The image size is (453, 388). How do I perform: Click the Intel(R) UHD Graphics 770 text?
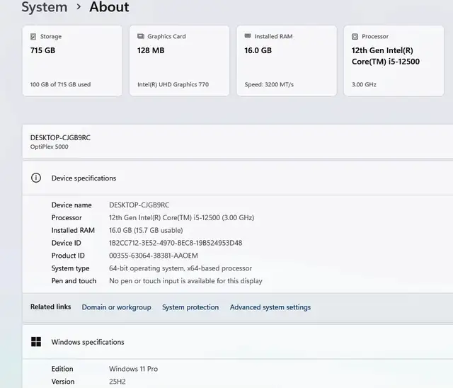pyautogui.click(x=173, y=84)
